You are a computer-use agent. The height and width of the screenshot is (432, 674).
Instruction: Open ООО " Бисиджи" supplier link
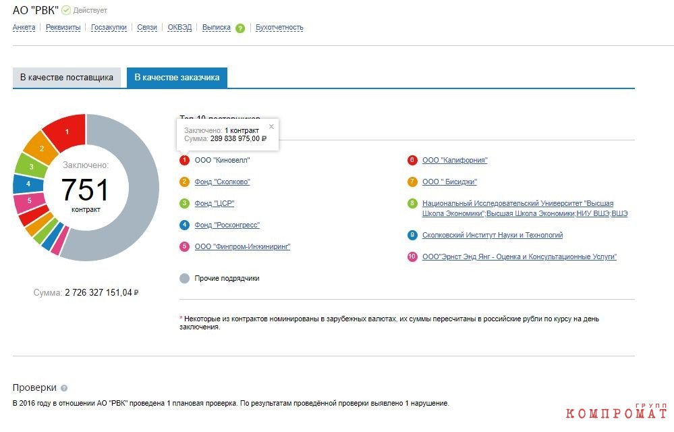point(449,182)
